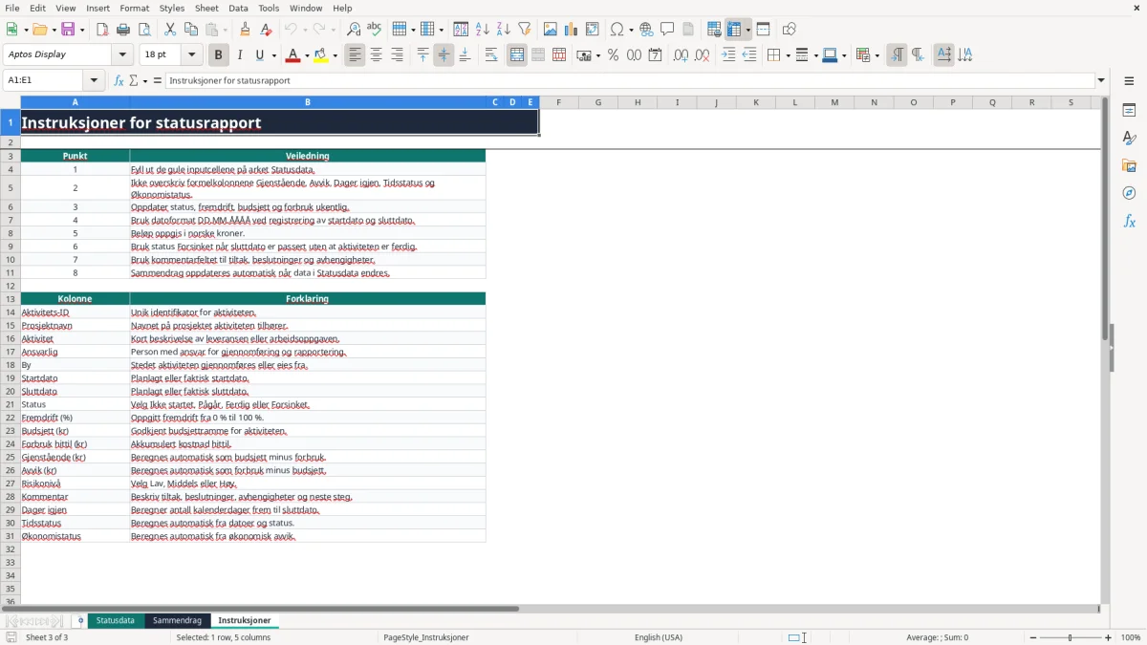This screenshot has height=645, width=1147.
Task: Open the Font Color dropdown arrow
Action: point(306,55)
